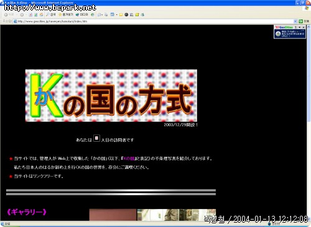Refresh the page with the Refresh icon
Image resolution: width=311 pixels, height=227 pixels.
coord(35,15)
